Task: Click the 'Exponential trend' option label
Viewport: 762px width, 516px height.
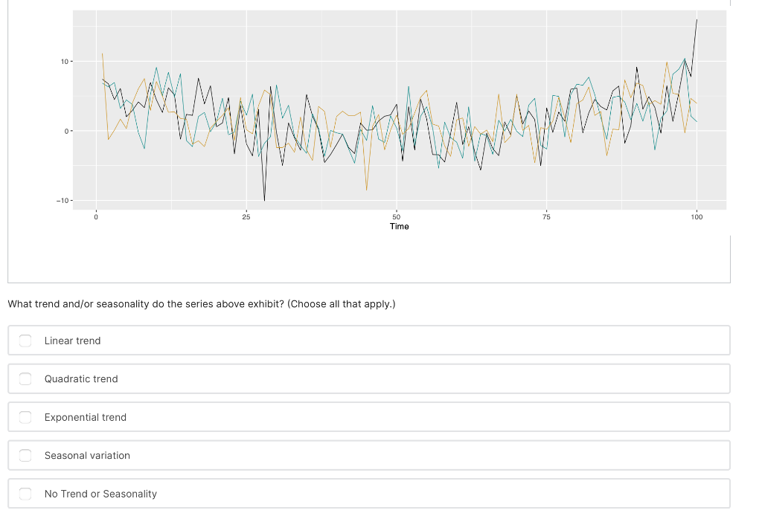Action: [86, 417]
